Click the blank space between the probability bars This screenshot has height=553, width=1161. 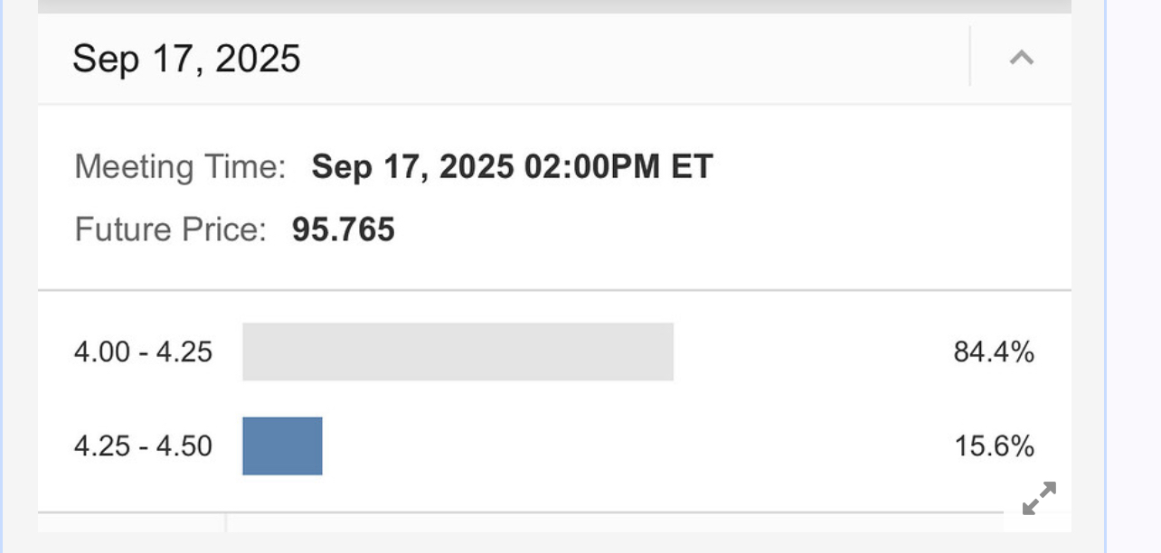coord(543,398)
